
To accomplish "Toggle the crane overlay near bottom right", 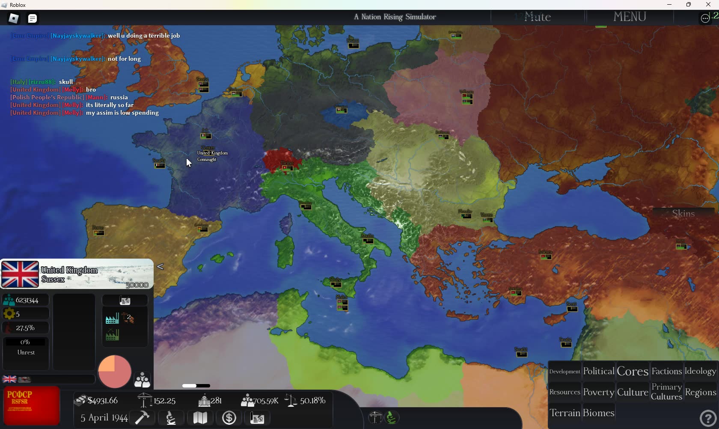I will coord(375,417).
